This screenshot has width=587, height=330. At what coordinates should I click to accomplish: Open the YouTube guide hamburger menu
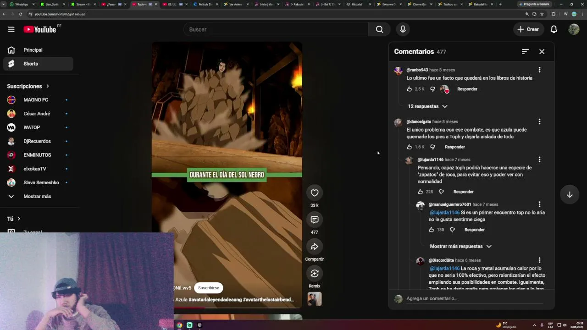(11, 29)
